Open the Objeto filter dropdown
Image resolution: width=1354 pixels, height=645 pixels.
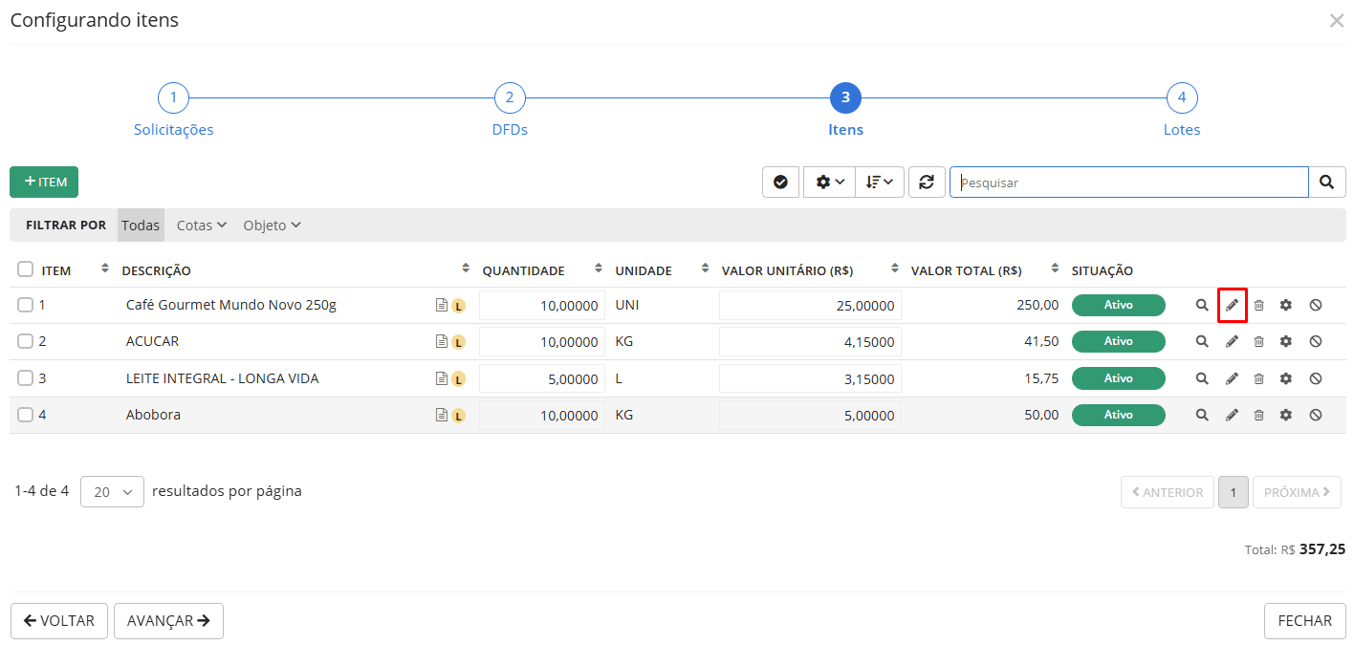click(272, 226)
